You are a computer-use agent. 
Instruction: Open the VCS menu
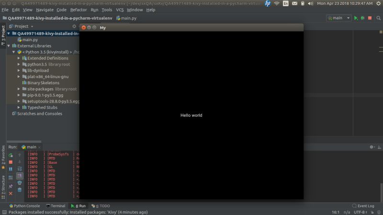click(120, 10)
